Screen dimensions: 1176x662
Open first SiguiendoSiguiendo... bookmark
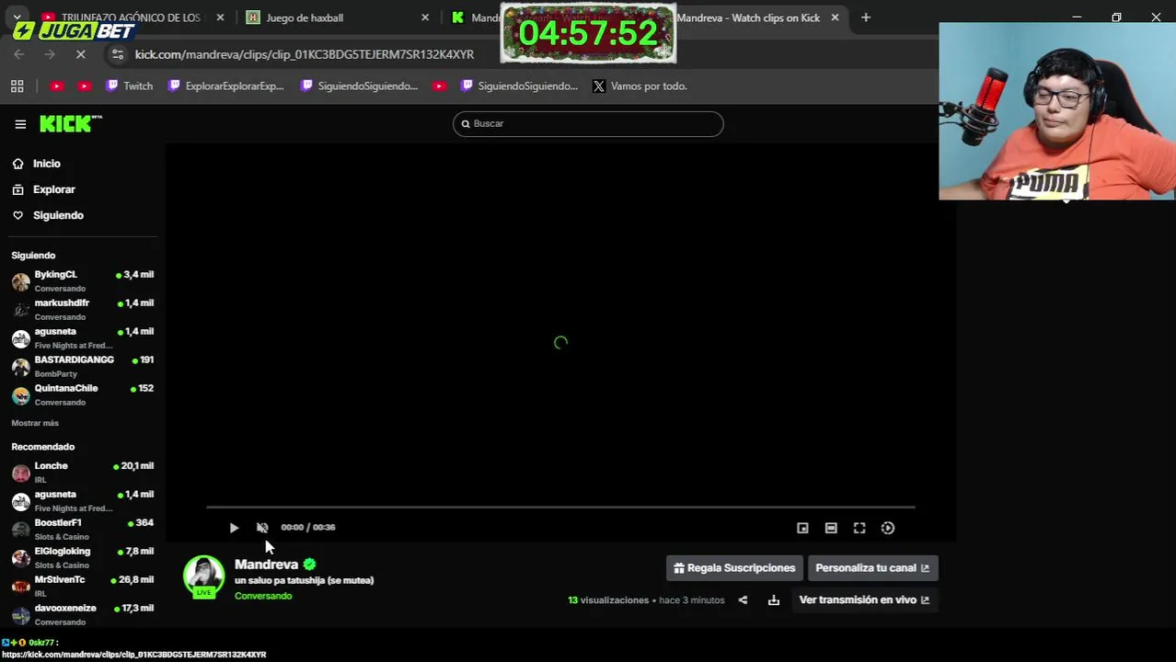(359, 86)
